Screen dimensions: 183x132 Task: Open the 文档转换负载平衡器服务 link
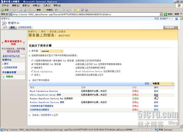42,106
